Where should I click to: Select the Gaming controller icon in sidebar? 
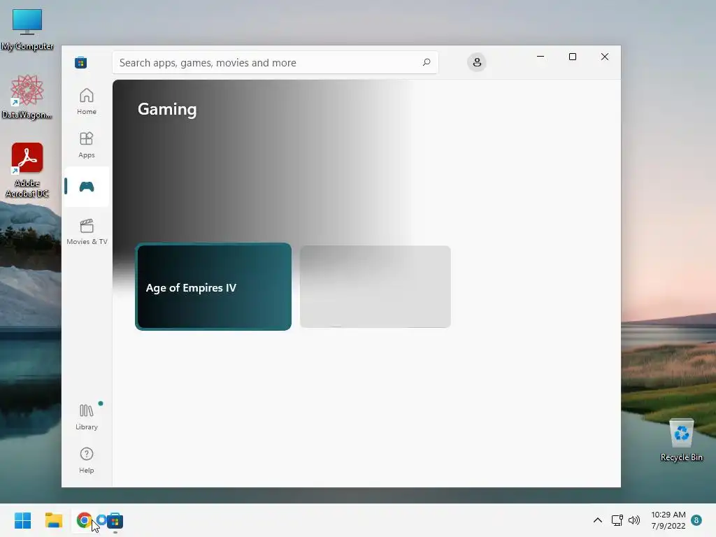tap(86, 187)
